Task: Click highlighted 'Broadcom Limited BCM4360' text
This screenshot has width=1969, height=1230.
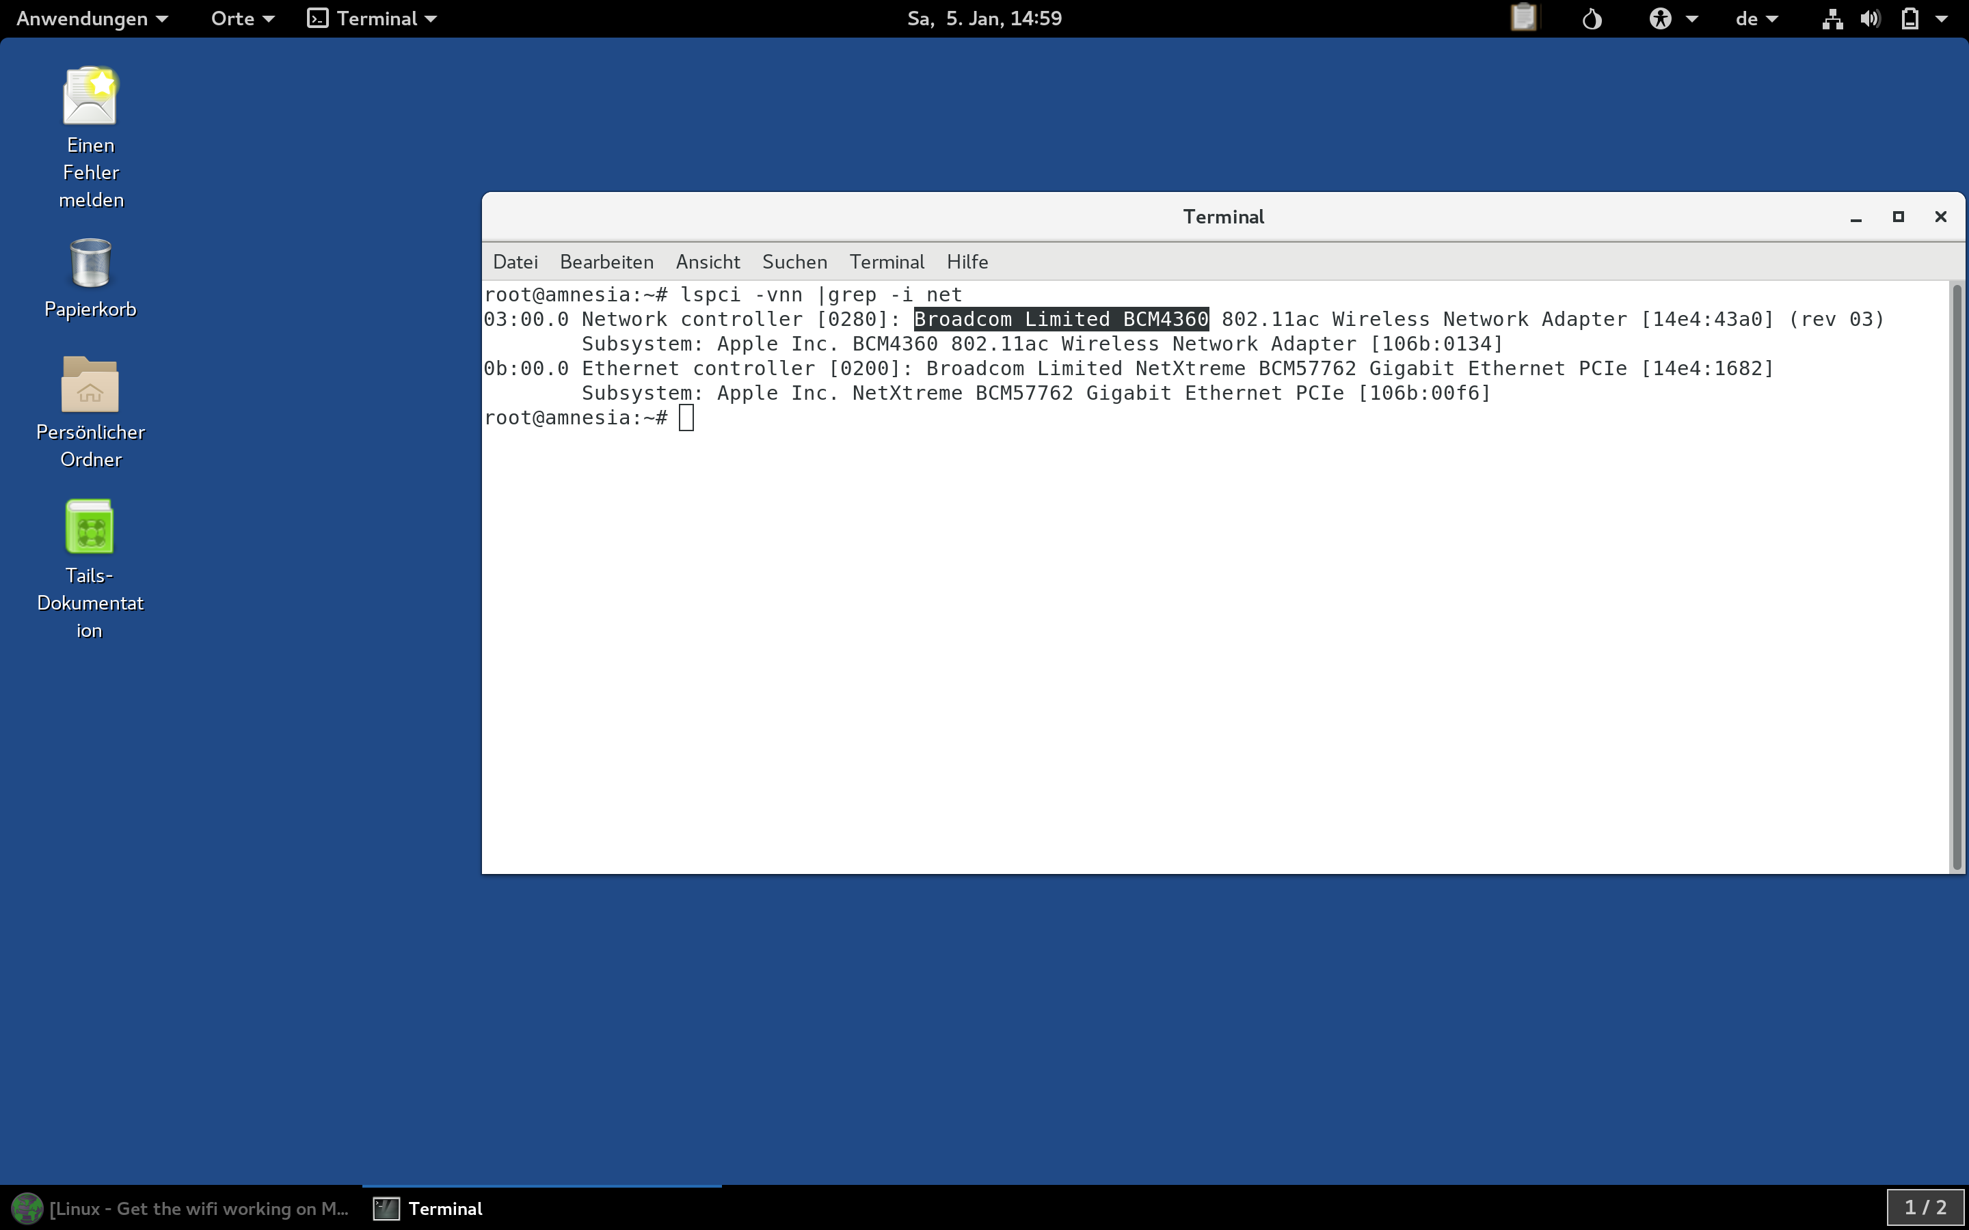Action: pyautogui.click(x=1061, y=319)
